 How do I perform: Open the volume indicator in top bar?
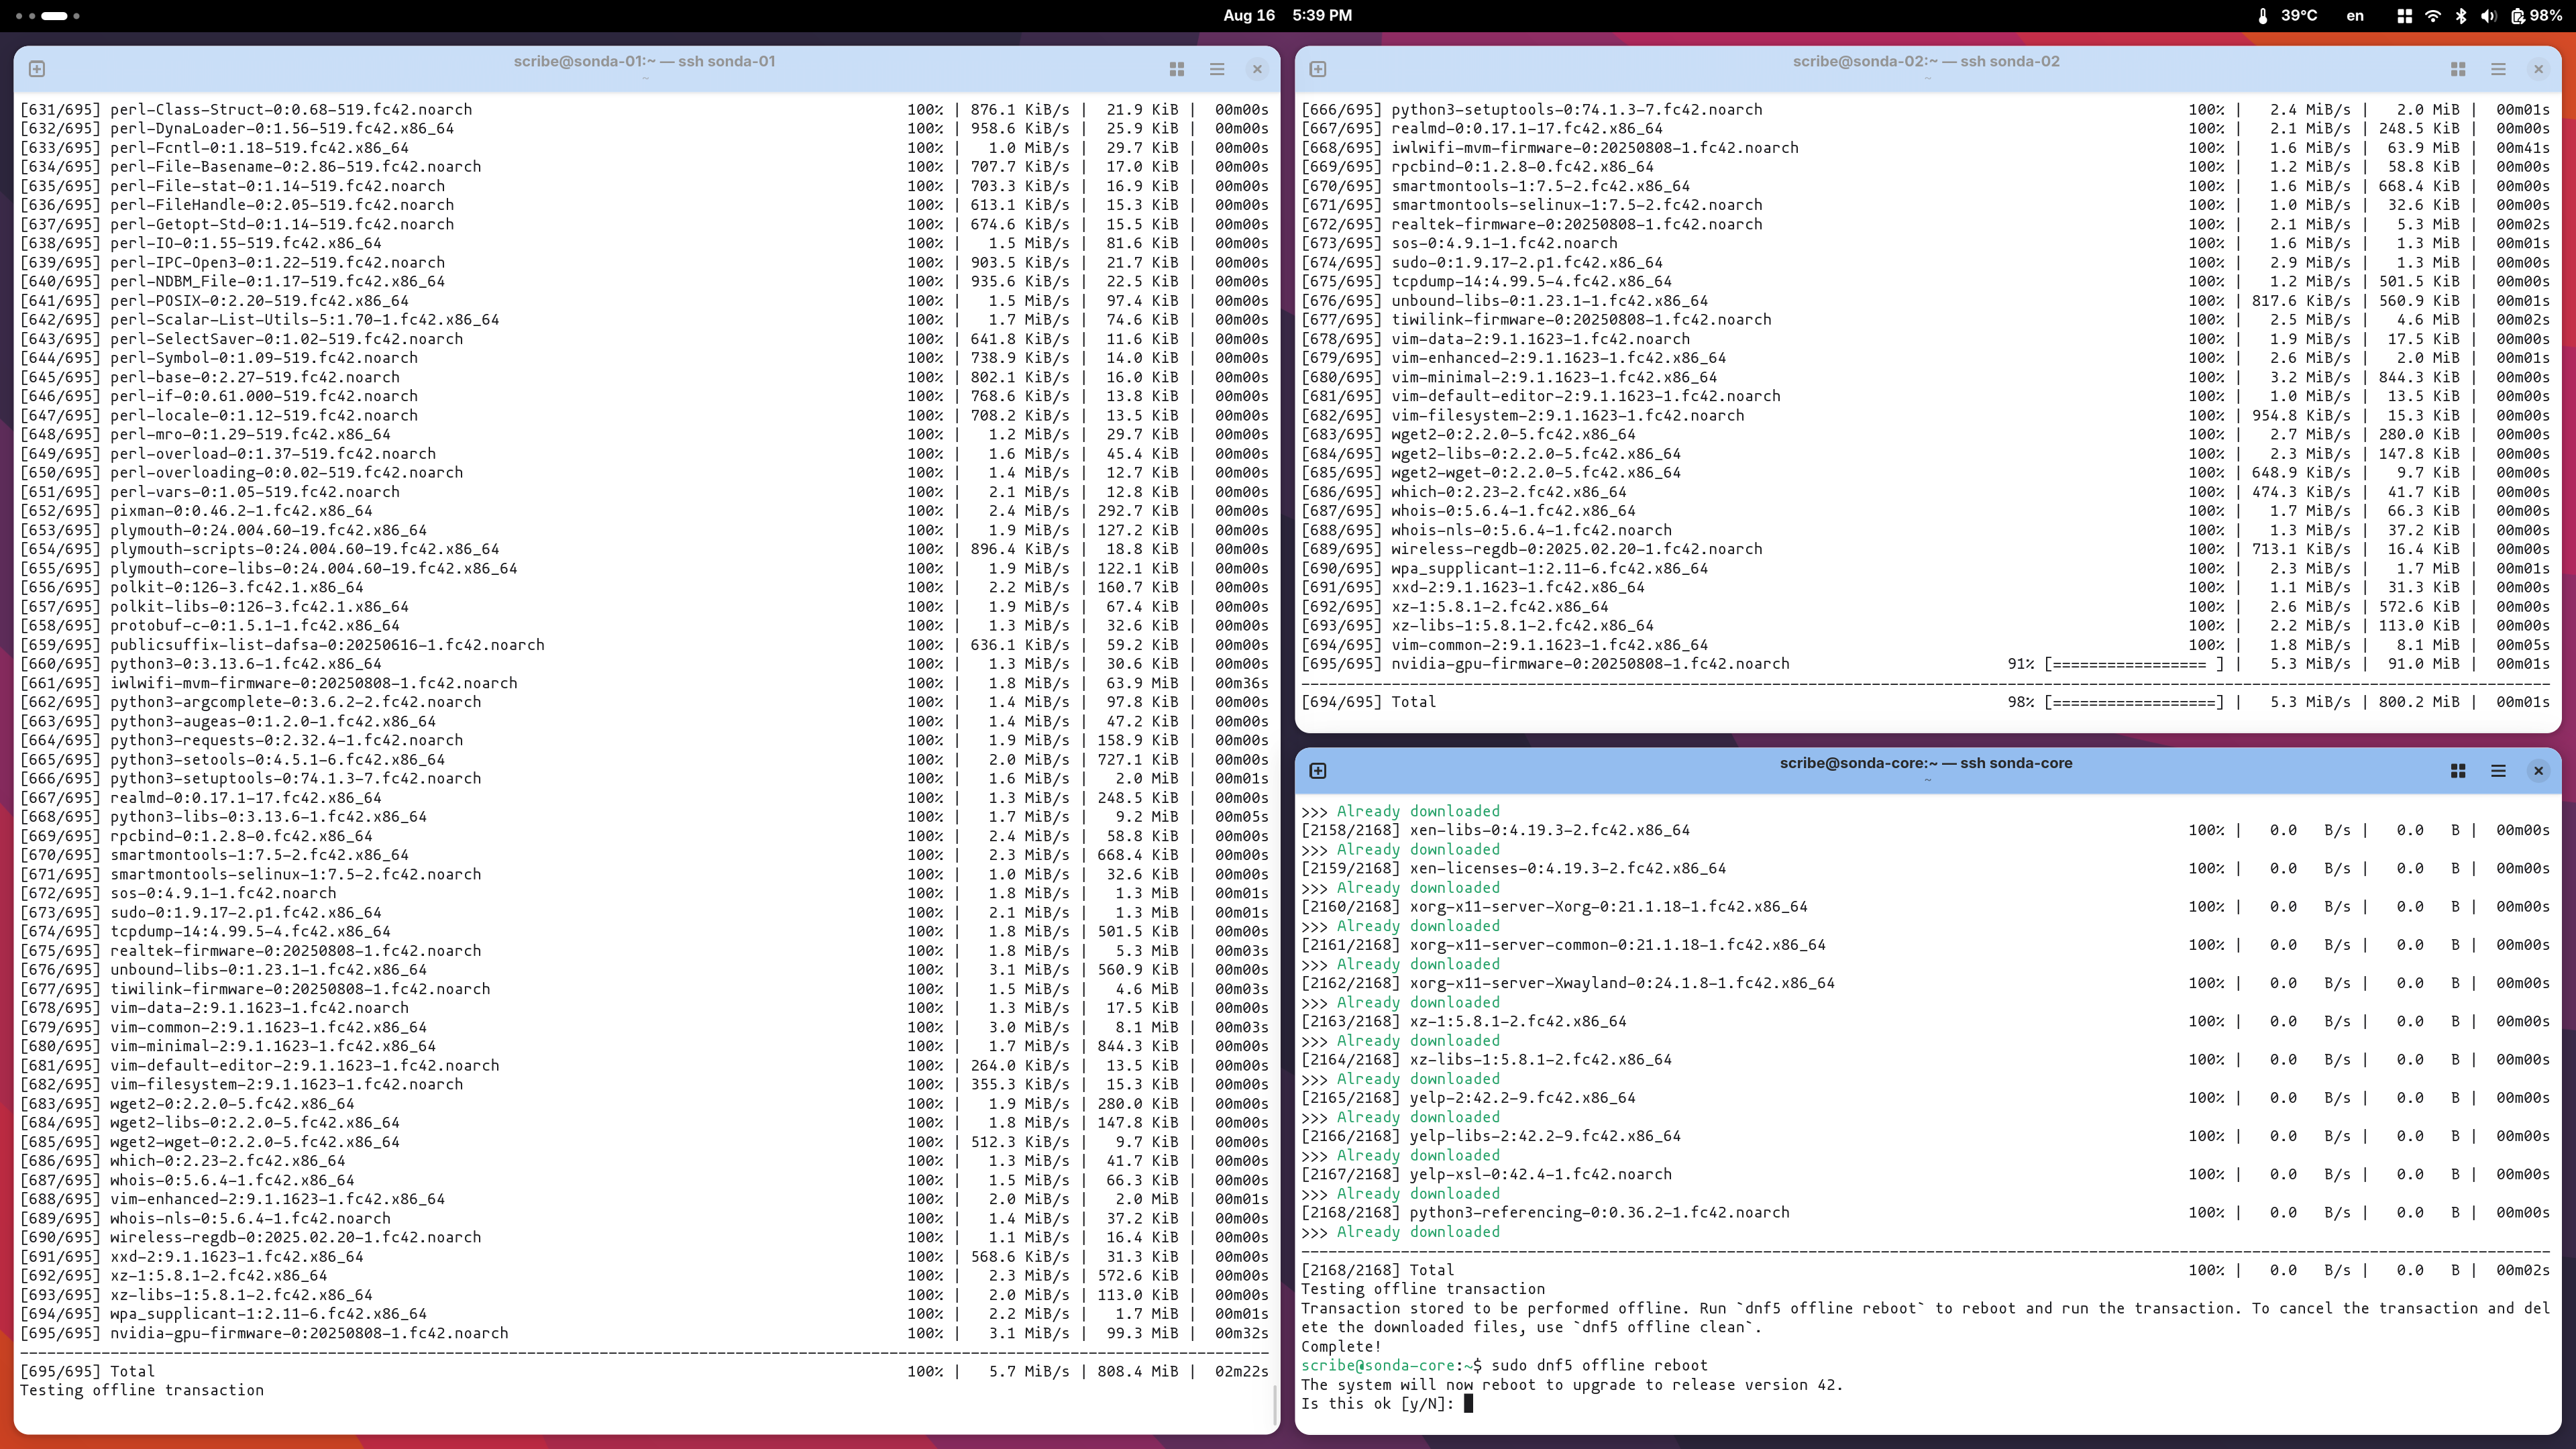(2489, 16)
